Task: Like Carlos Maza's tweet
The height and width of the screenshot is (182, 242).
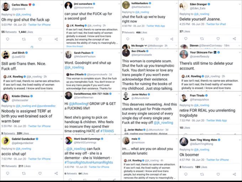Action: point(40,39)
